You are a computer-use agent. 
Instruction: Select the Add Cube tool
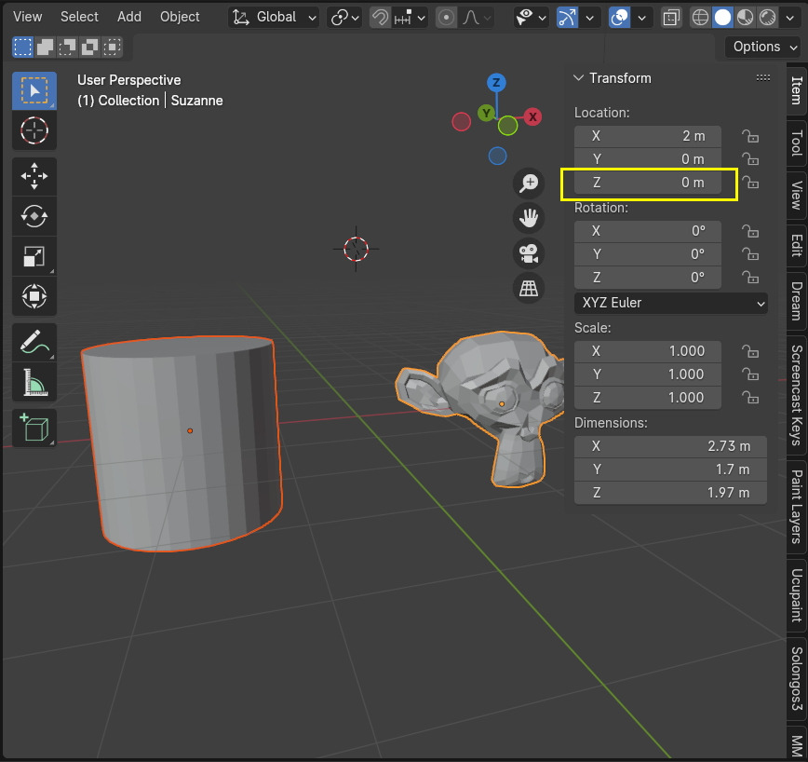[34, 428]
